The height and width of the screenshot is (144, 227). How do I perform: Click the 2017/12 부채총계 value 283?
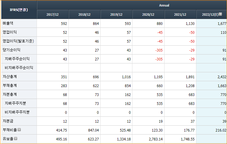(x=64, y=86)
